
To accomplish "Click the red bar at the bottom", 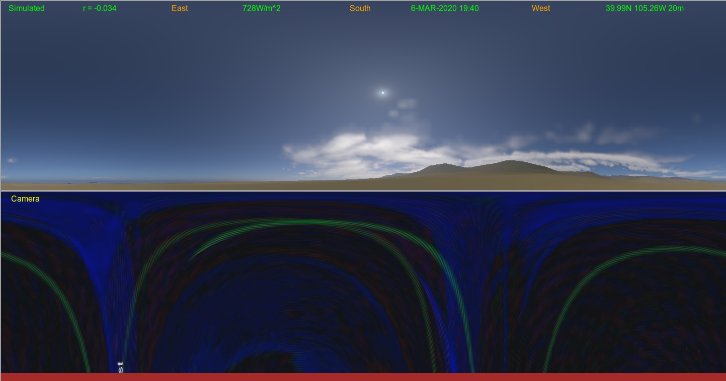I will click(363, 377).
